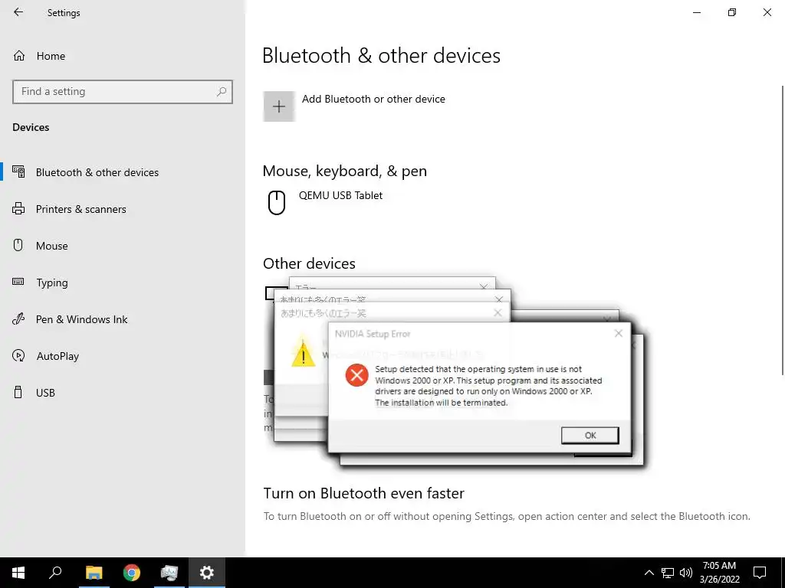Click the Home house icon

(19, 55)
